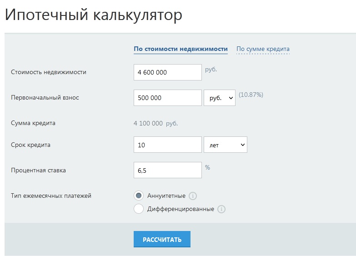Click the Процентная ставка label text
Image resolution: width=356 pixels, height=256 pixels.
pyautogui.click(x=38, y=171)
